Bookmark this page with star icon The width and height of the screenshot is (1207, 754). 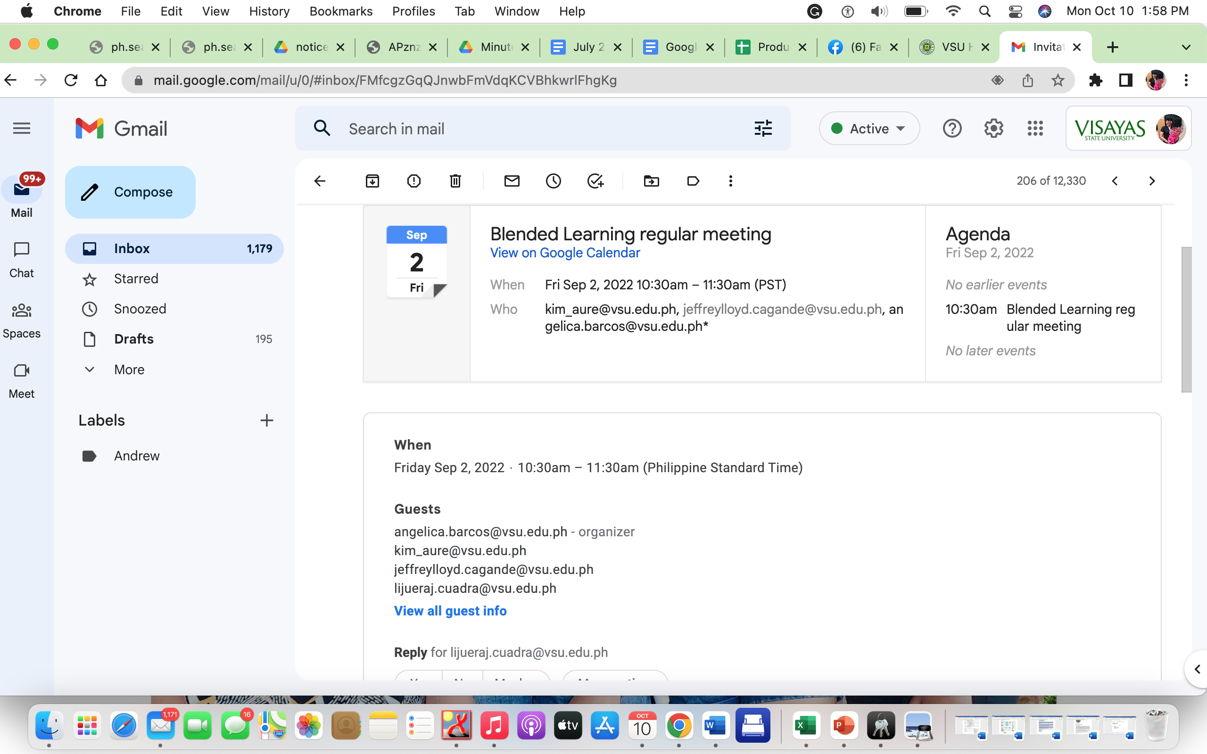click(x=1058, y=80)
